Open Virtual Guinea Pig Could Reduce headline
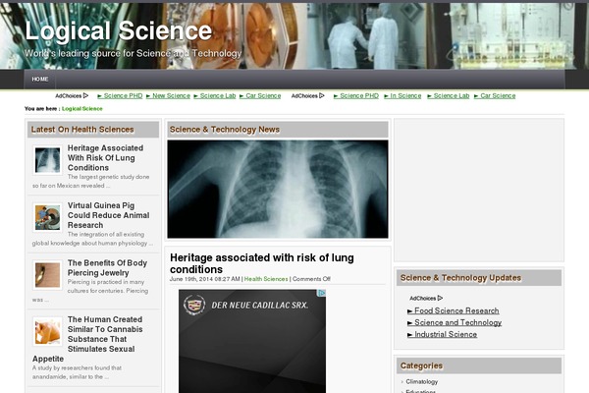589x393 pixels. coord(108,215)
